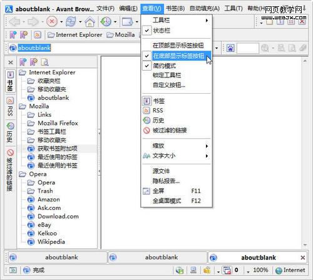Open the 工具(T) menu
Viewport: 313px width, 280px height.
(233, 9)
